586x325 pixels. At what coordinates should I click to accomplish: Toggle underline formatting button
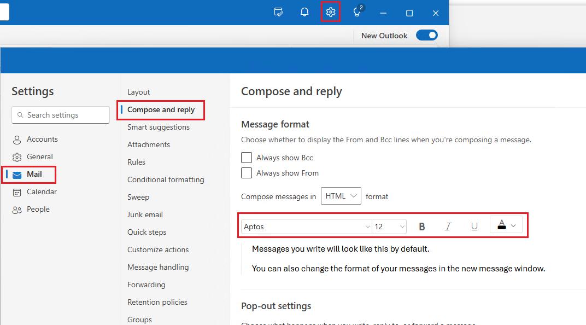(474, 227)
